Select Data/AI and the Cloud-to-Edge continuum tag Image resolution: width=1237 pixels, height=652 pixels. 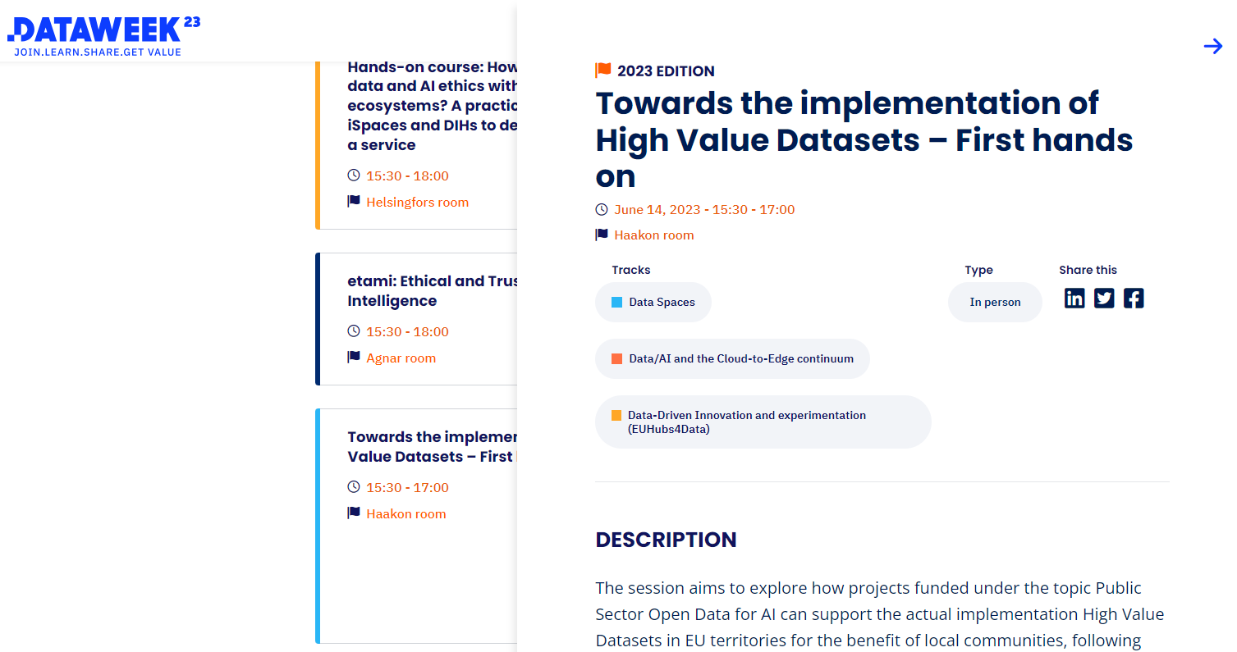[x=732, y=358]
